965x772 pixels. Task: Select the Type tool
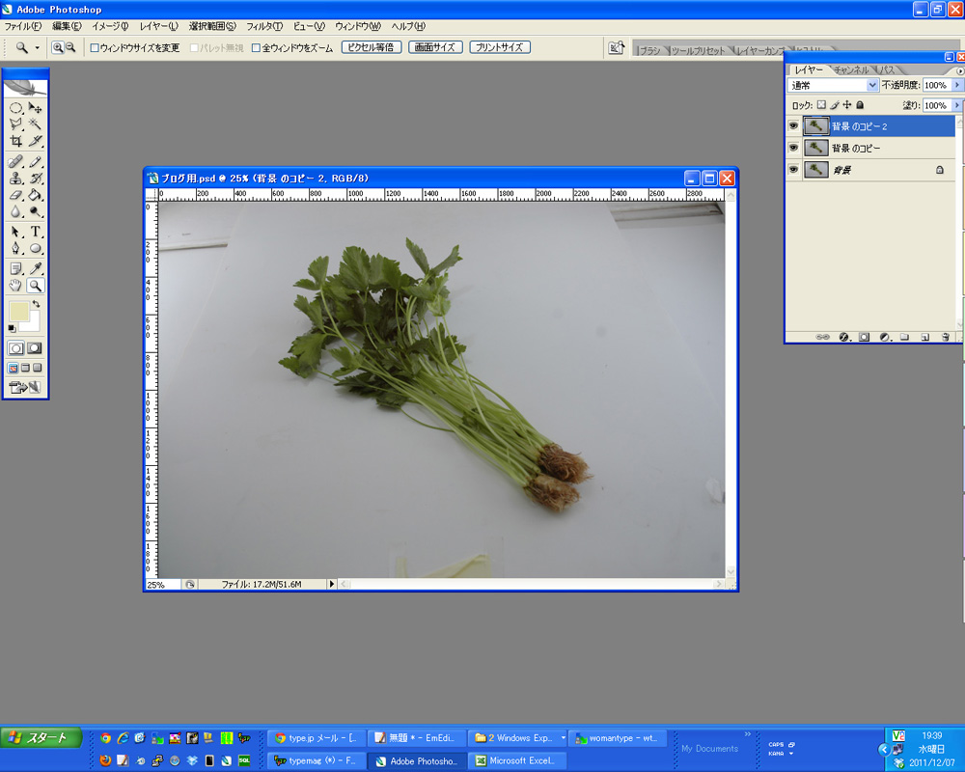point(36,233)
